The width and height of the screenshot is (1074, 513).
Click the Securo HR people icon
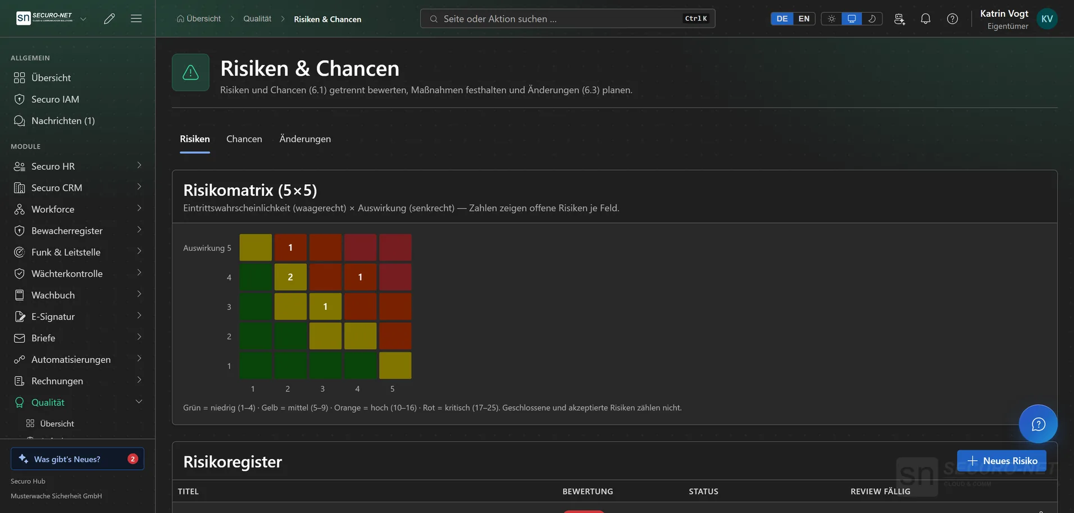20,166
